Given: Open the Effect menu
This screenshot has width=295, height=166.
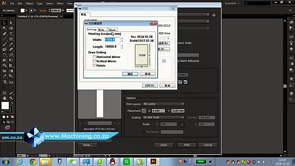Looking at the screenshot, I should [x=60, y=3].
